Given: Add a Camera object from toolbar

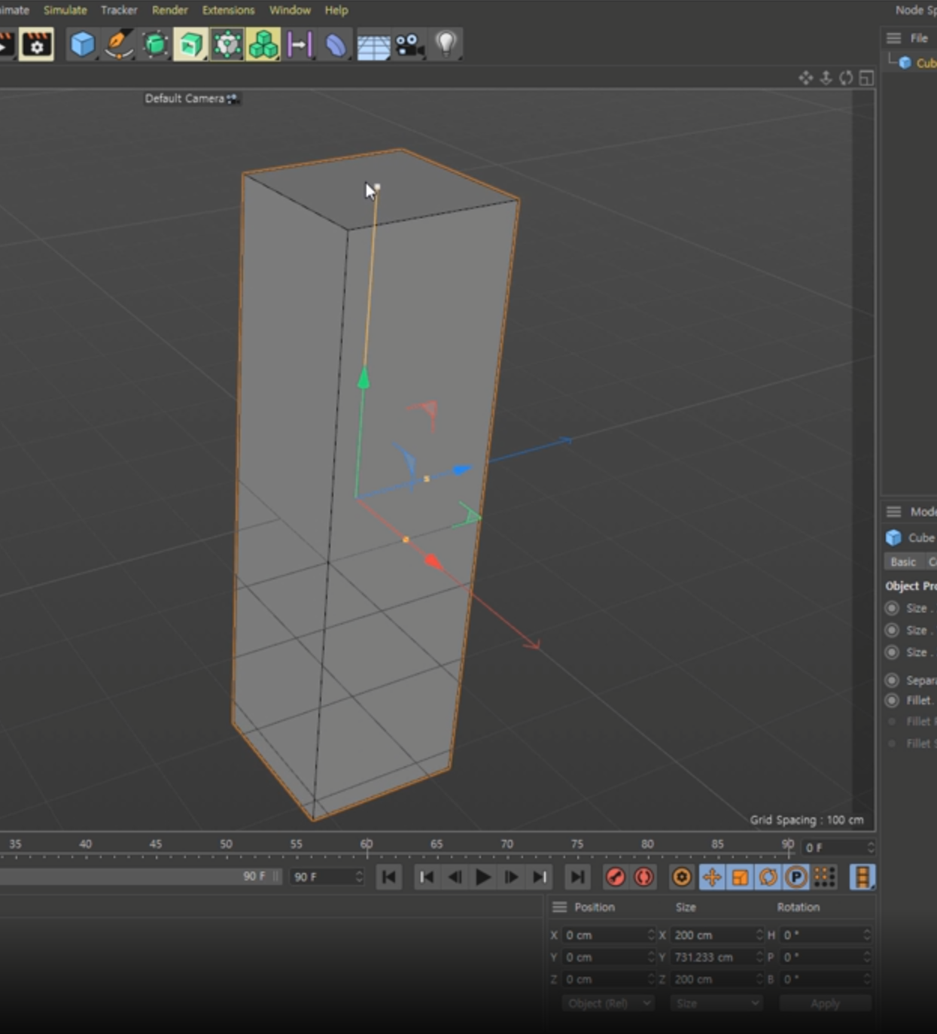Looking at the screenshot, I should tap(410, 45).
